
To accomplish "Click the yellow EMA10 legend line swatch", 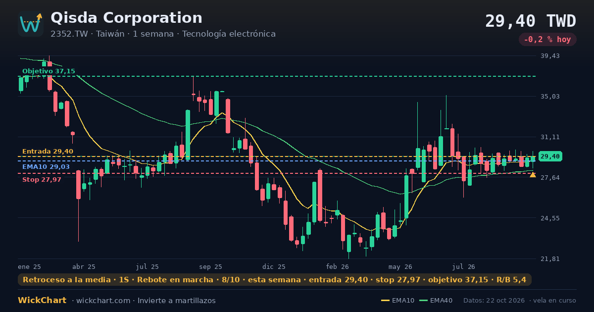I will point(385,301).
